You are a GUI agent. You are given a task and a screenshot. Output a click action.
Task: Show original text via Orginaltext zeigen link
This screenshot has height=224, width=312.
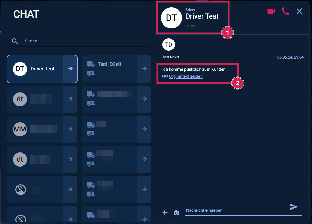click(x=185, y=76)
